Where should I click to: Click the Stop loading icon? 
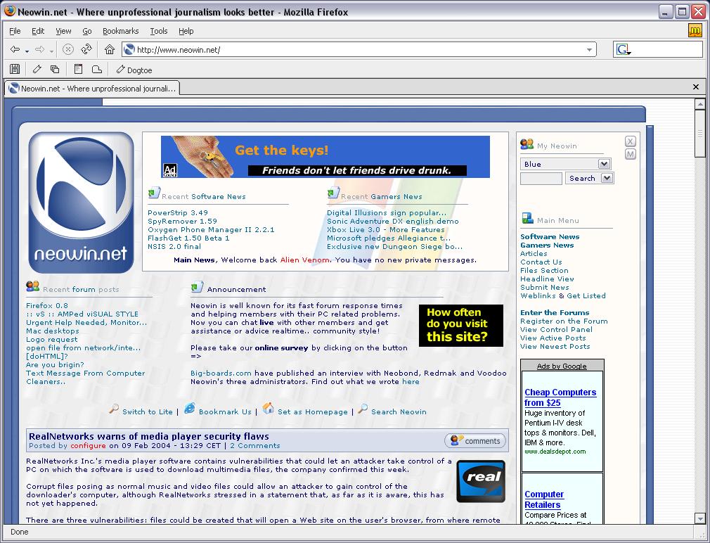(68, 49)
